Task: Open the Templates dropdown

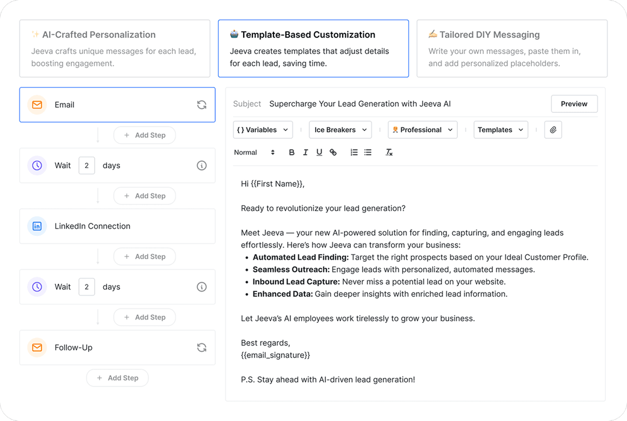Action: pos(501,130)
